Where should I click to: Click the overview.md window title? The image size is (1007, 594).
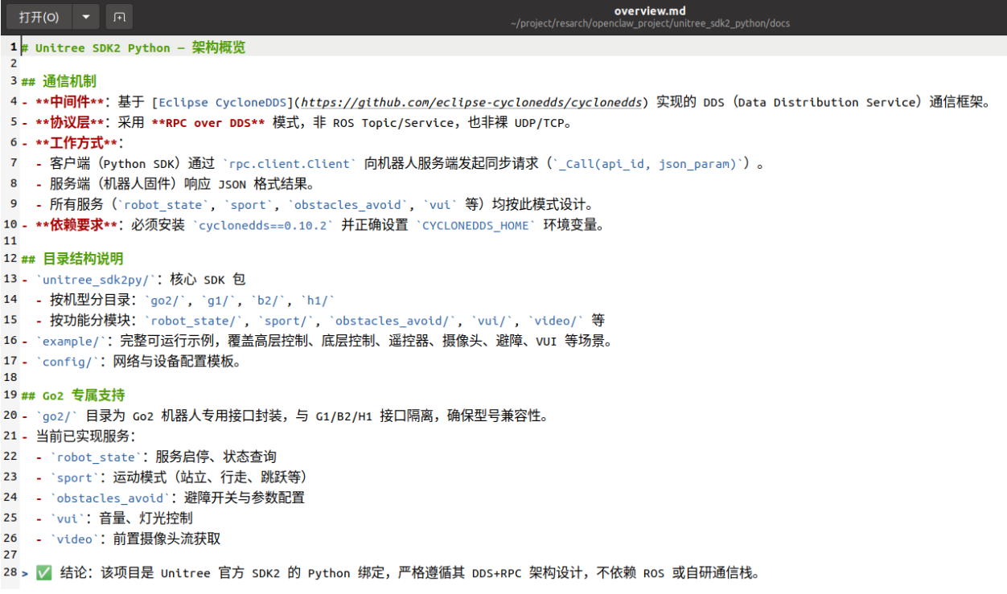pyautogui.click(x=650, y=10)
